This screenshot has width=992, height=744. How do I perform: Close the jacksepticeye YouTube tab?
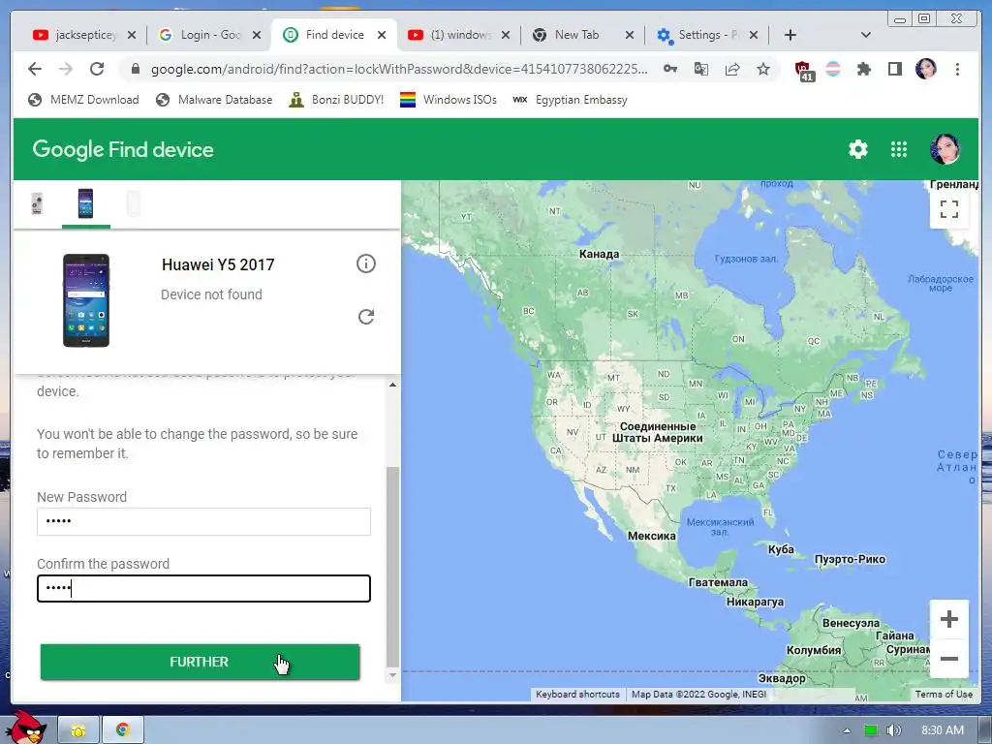click(131, 35)
